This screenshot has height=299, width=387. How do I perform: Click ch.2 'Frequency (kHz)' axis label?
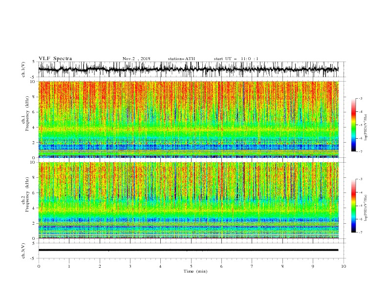pyautogui.click(x=27, y=194)
